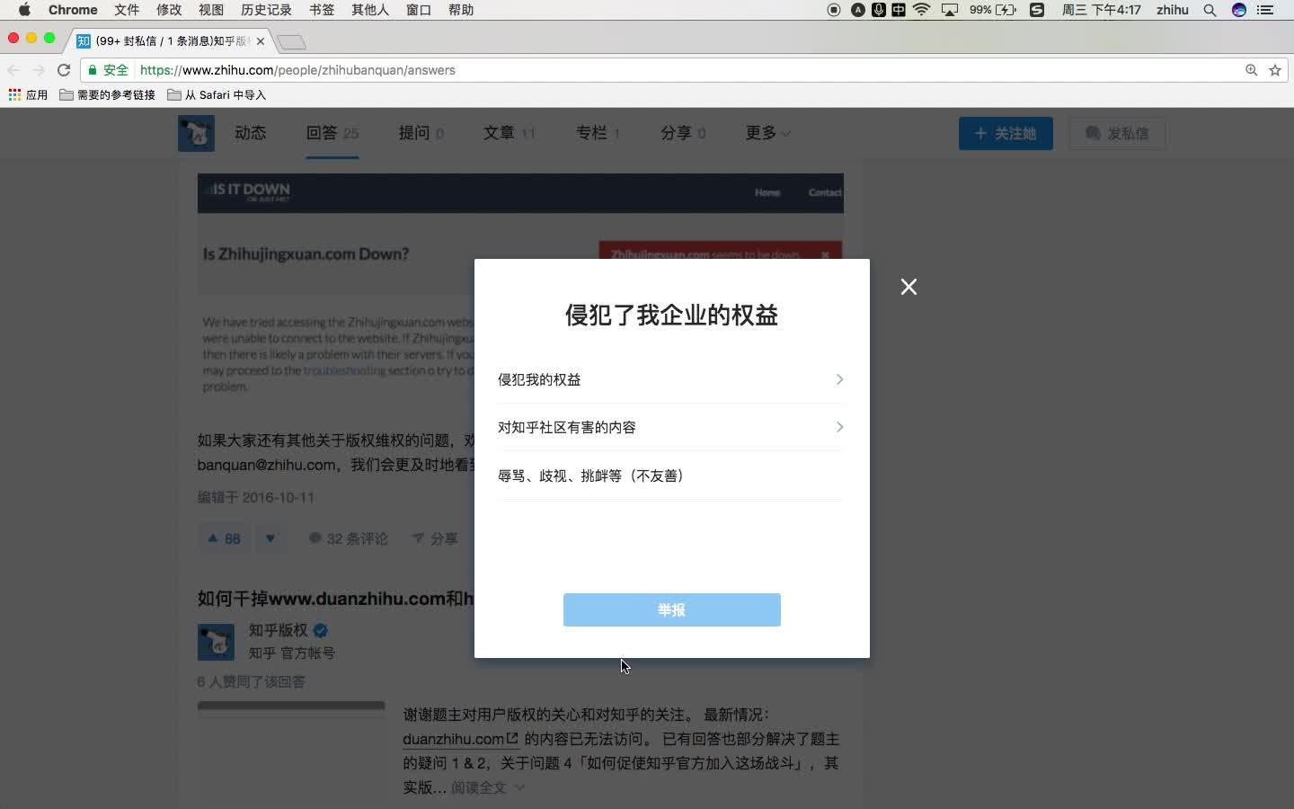This screenshot has height=809, width=1294.
Task: Close the report dialog with the X icon
Action: pos(908,287)
